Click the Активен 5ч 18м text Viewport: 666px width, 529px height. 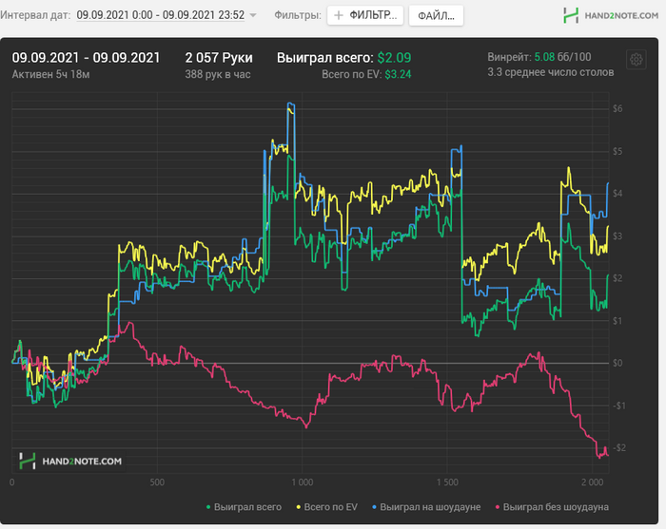(50, 75)
